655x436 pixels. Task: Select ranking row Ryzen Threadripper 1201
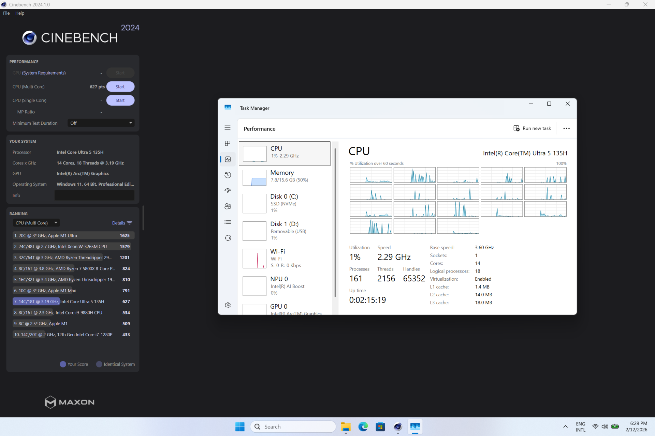point(73,258)
